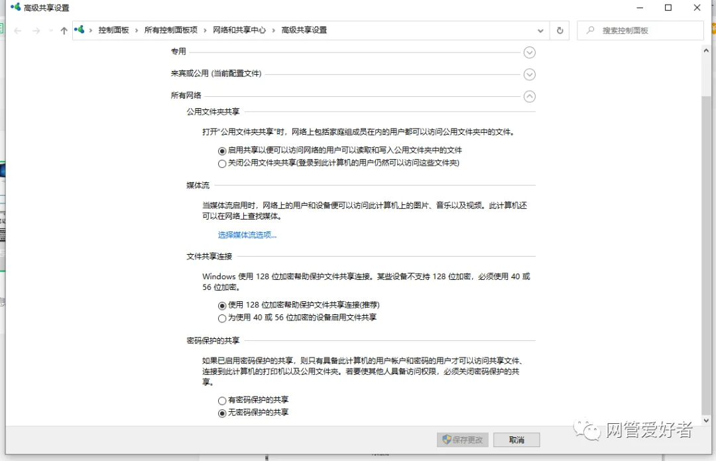Click the back navigation arrow
716x461 pixels.
pos(18,30)
